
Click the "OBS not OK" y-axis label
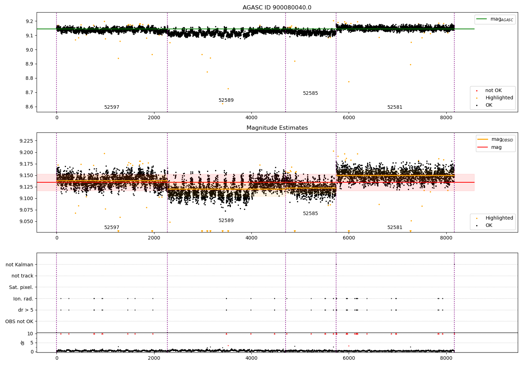(x=20, y=321)
